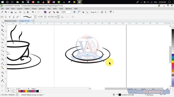
Task: Switch artistic media to Preset mode
Action: coord(2,17)
